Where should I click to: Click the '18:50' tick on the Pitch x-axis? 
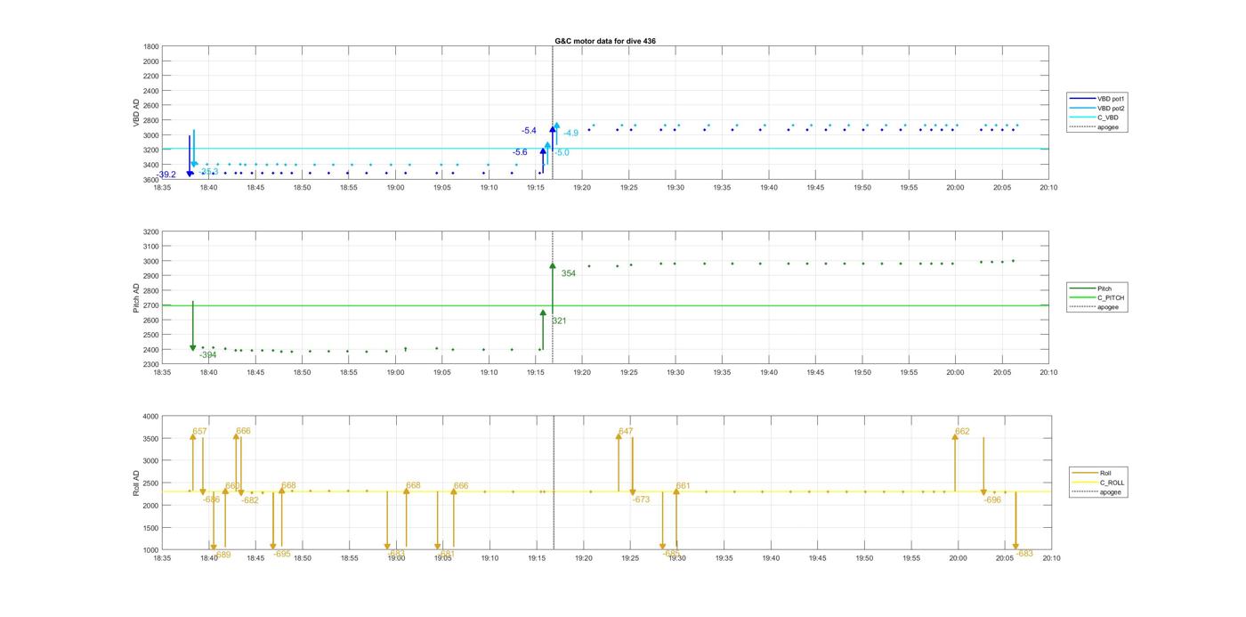[x=302, y=372]
